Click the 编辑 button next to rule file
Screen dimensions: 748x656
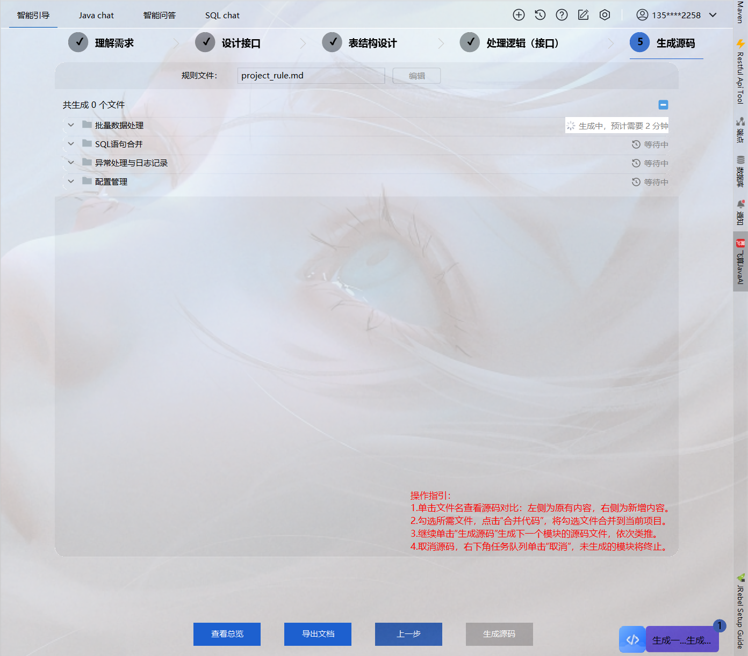pos(416,76)
